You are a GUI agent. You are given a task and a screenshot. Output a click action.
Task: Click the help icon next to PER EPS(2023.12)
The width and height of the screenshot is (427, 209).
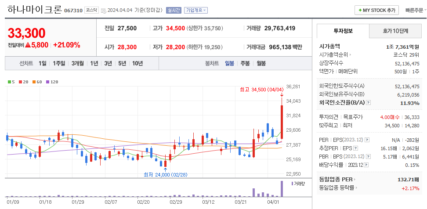(x=367, y=140)
